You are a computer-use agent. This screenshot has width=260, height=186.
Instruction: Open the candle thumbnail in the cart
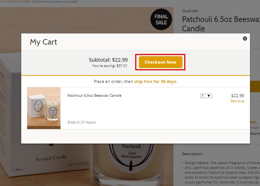(44, 108)
